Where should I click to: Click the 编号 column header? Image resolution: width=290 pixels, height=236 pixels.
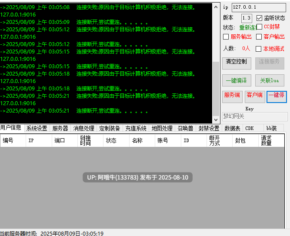click(x=13, y=140)
